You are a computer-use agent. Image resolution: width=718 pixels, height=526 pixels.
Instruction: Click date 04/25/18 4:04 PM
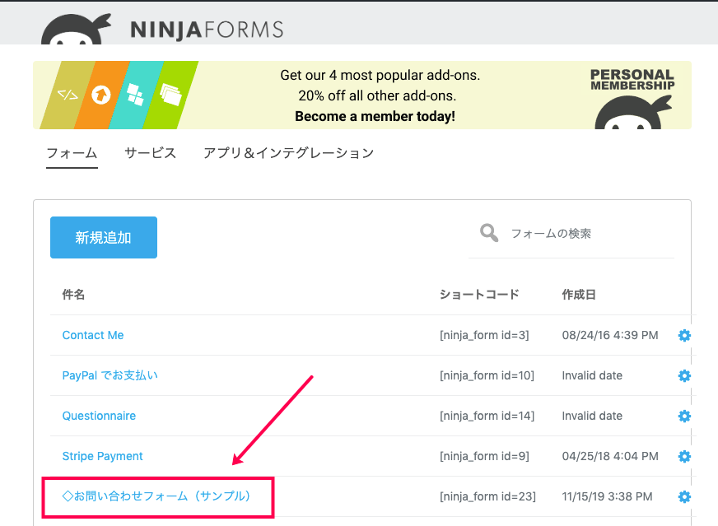610,456
